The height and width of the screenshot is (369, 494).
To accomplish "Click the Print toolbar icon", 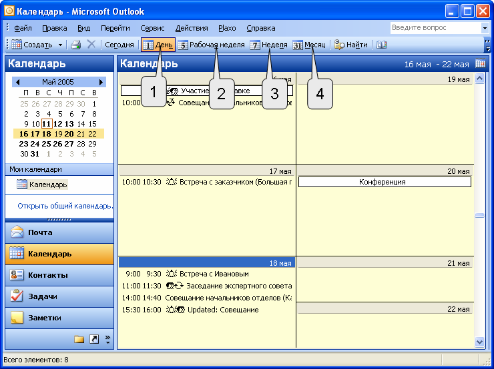I will pyautogui.click(x=76, y=45).
